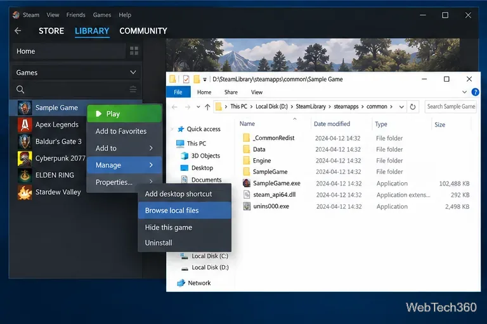Screen dimensions: 487x324
Task: Select the Engine folder row
Action: pos(356,161)
